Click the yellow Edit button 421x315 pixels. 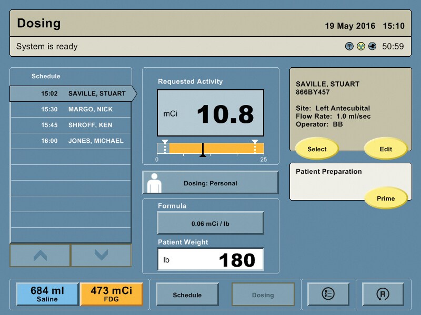386,149
